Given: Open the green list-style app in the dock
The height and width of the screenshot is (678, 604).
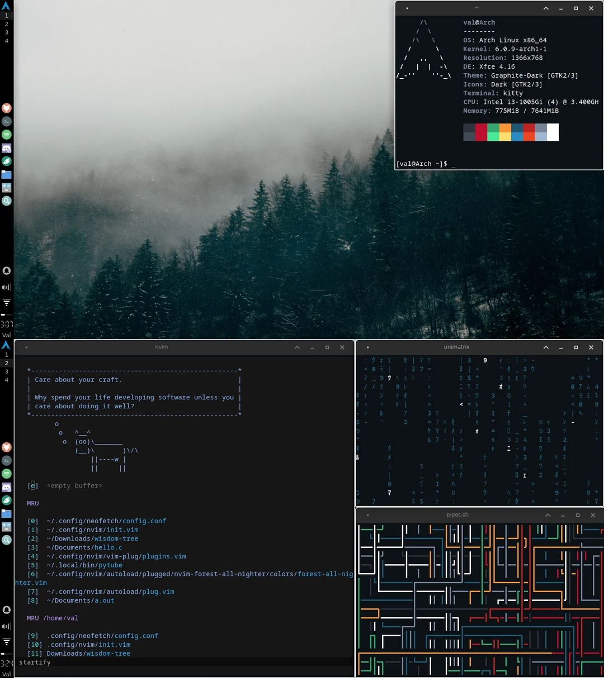Looking at the screenshot, I should [x=6, y=135].
